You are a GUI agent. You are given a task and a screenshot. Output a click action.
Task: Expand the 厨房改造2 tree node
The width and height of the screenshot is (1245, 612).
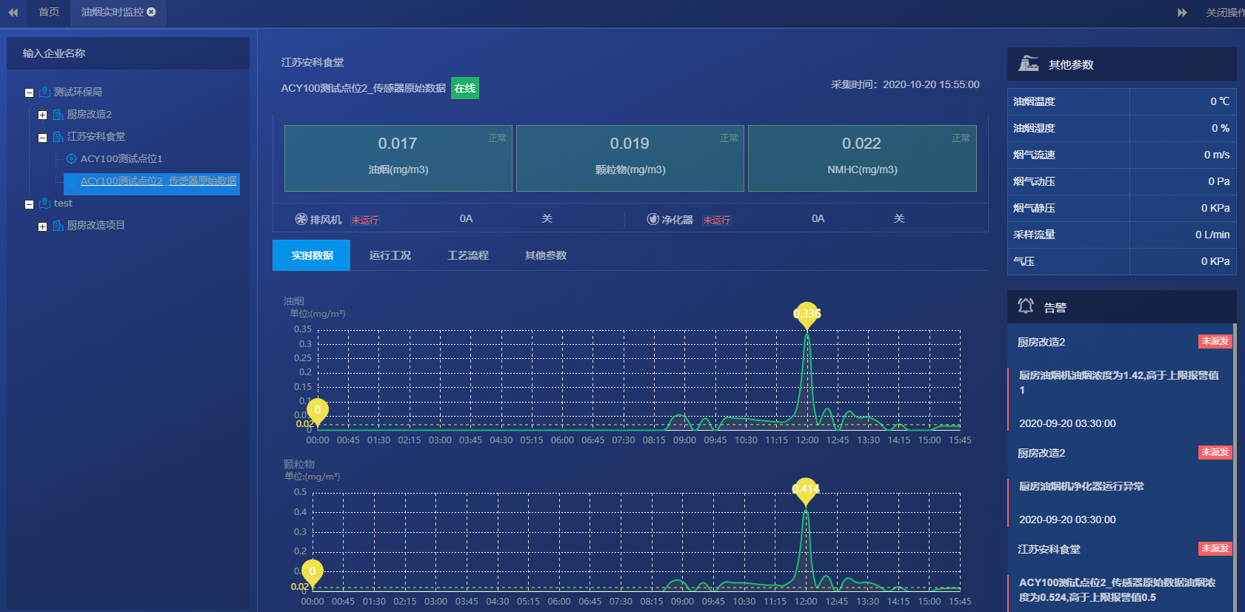pyautogui.click(x=42, y=115)
